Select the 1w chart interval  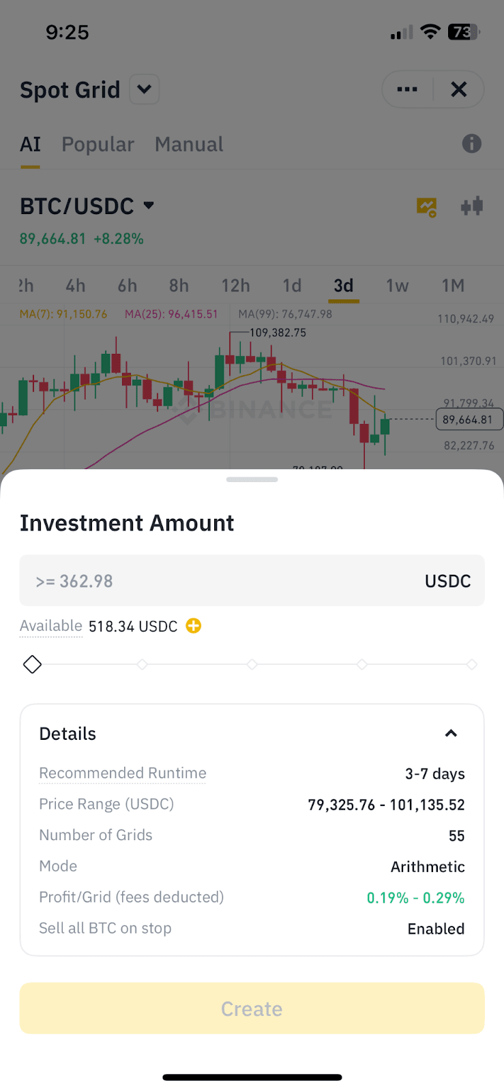pyautogui.click(x=397, y=286)
